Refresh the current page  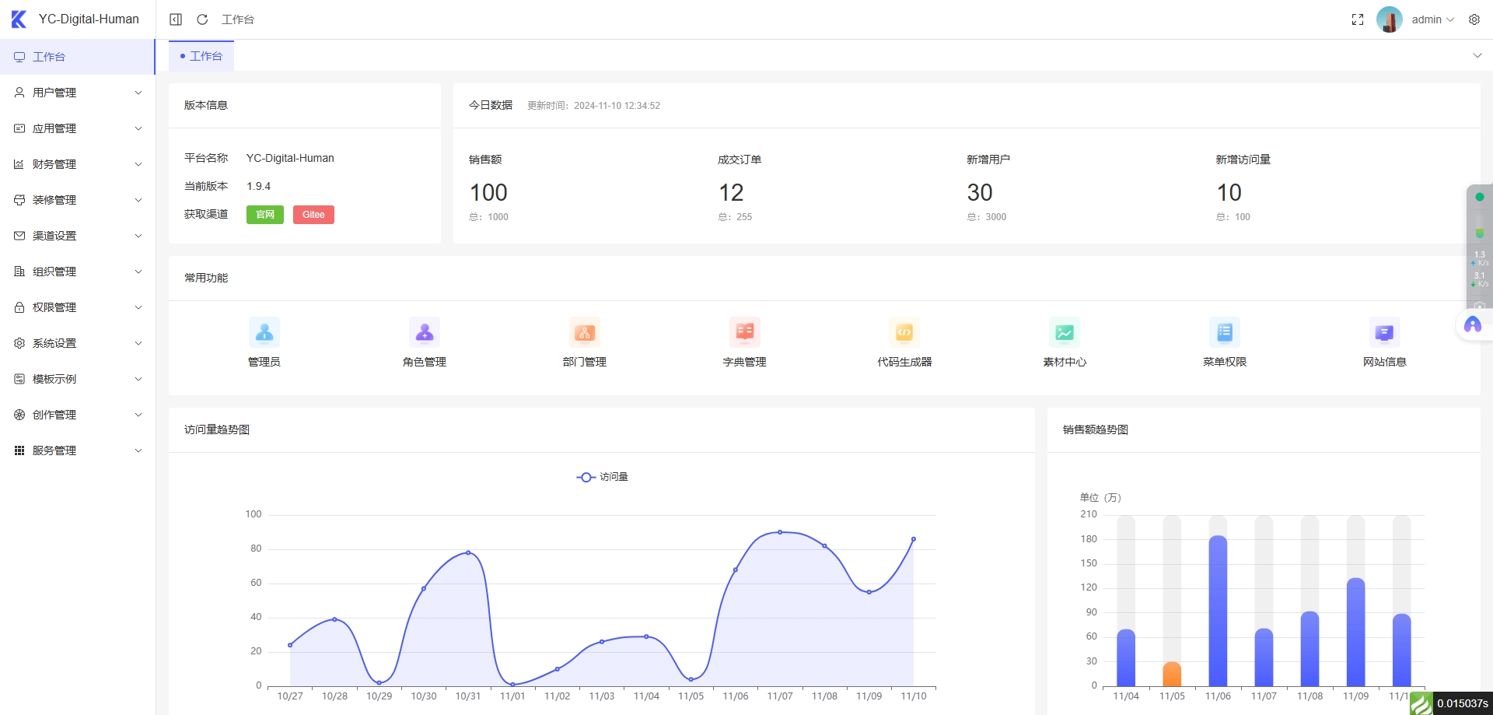coord(202,19)
